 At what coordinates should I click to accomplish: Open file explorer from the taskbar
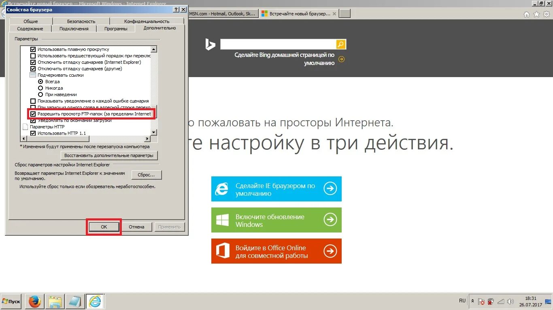pyautogui.click(x=55, y=302)
